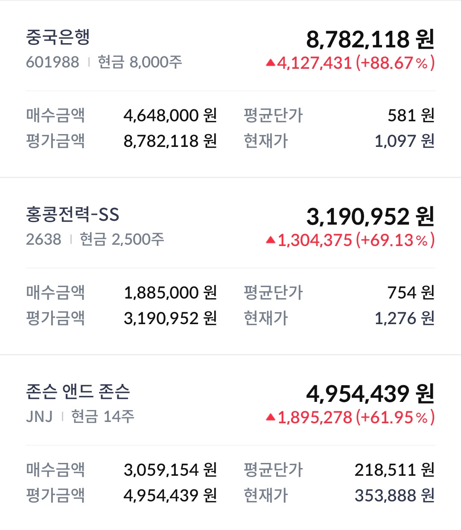Click 평균단가 value 754 원
The width and height of the screenshot is (461, 530).
pyautogui.click(x=411, y=293)
